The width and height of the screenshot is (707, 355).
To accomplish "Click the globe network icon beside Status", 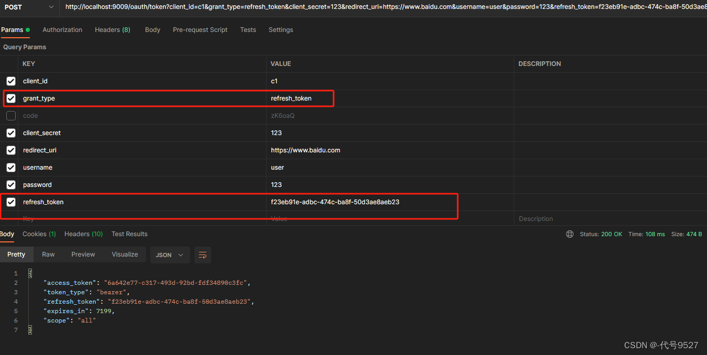I will pyautogui.click(x=570, y=234).
